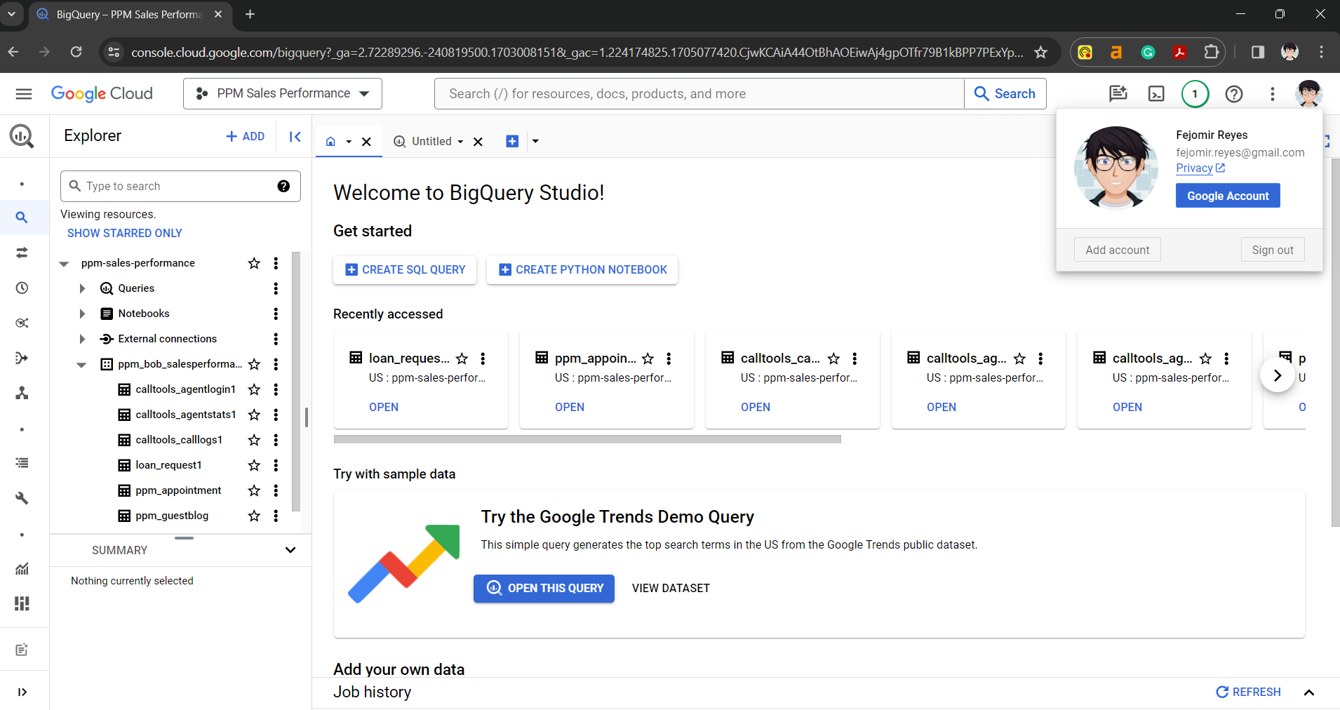Click VIEW DATASET link
The image size is (1340, 710).
coord(671,588)
